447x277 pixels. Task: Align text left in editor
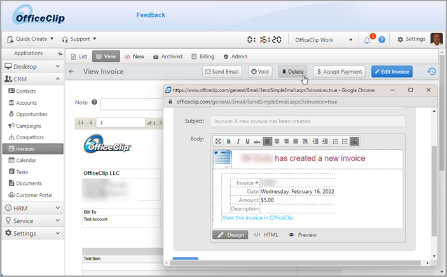pyautogui.click(x=268, y=141)
